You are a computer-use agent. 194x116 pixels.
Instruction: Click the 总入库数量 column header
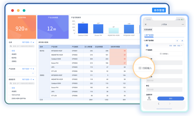(88, 47)
